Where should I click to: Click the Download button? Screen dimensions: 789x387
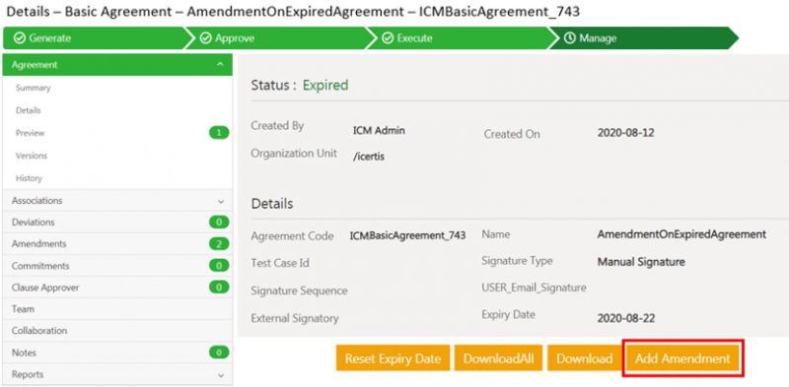pyautogui.click(x=585, y=358)
